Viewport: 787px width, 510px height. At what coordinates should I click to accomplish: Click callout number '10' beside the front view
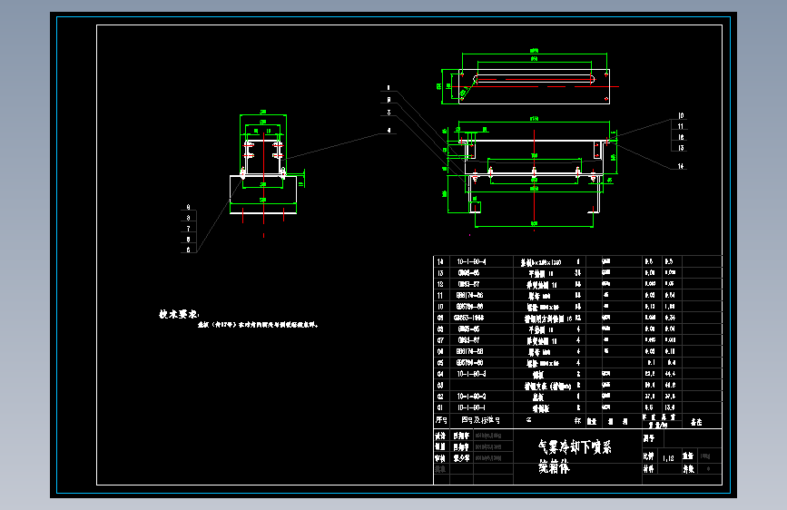tap(681, 115)
